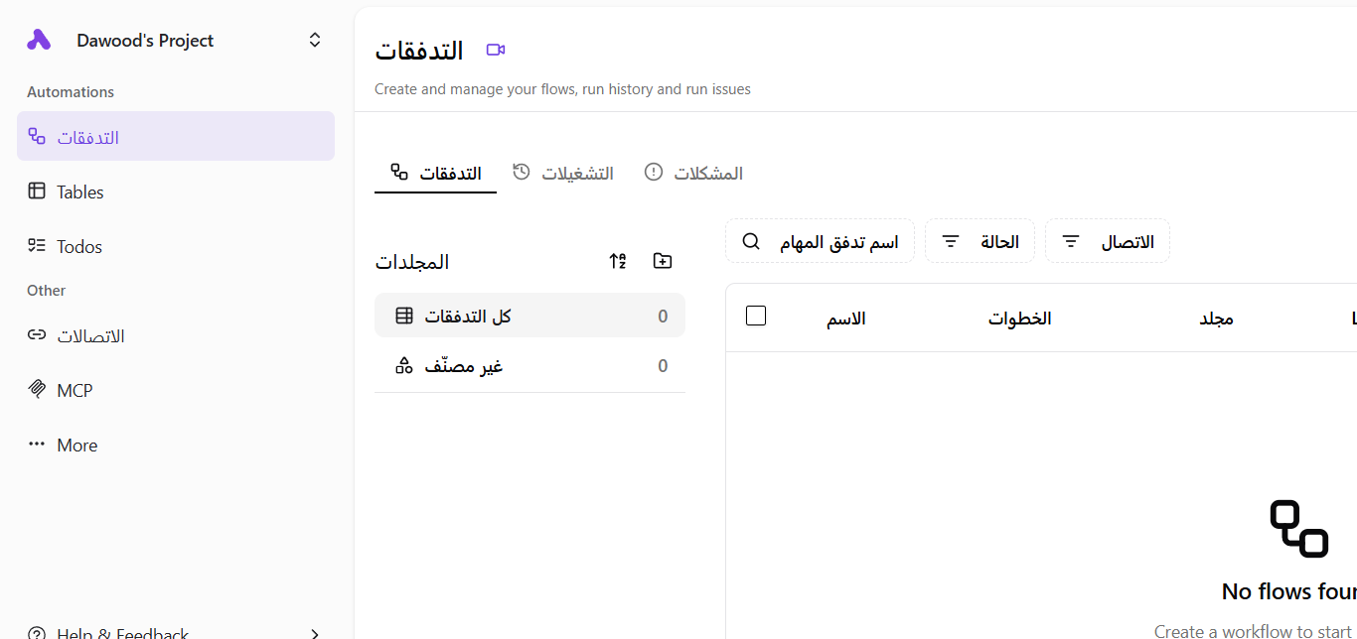This screenshot has height=639, width=1357.
Task: Switch to the التشغيلات runs tab
Action: [x=563, y=173]
